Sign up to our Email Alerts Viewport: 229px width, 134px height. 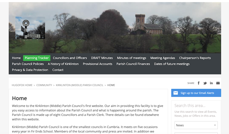coord(197,93)
